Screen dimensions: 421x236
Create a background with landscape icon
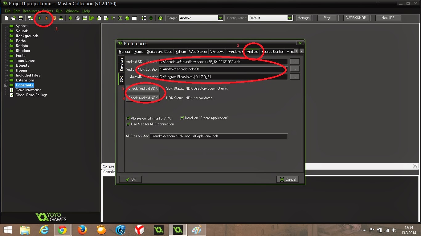85,18
